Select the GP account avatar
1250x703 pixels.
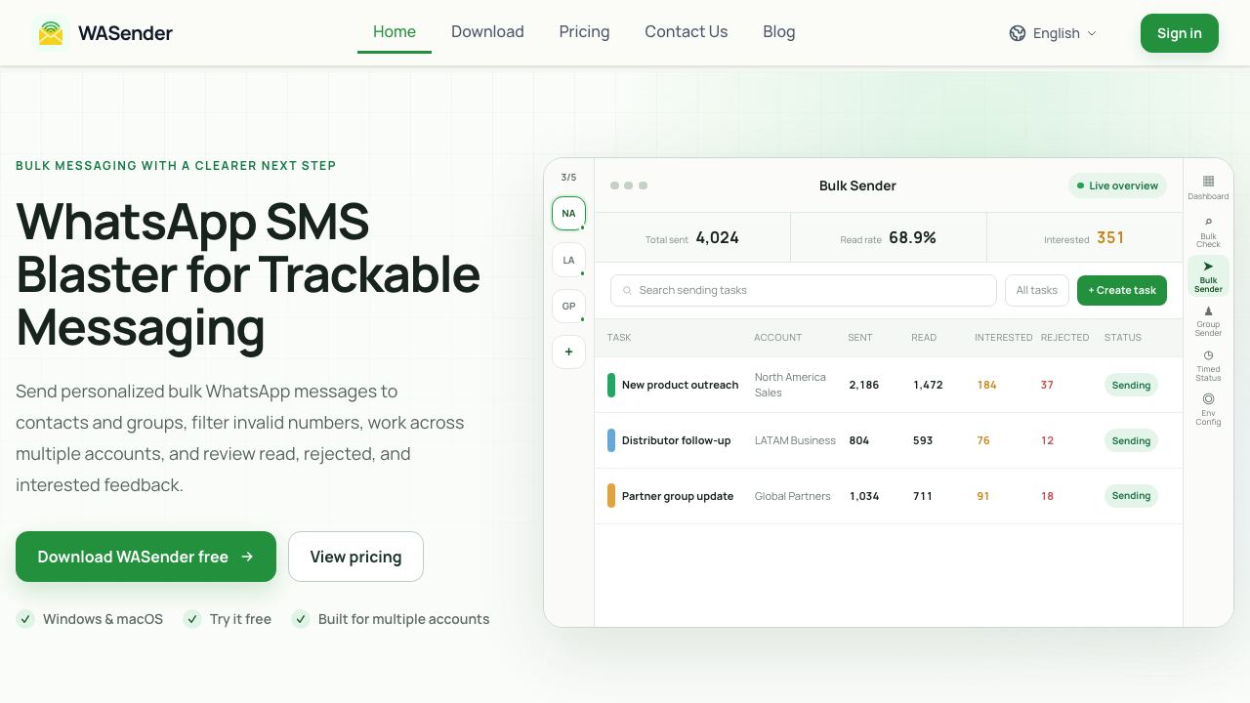568,306
